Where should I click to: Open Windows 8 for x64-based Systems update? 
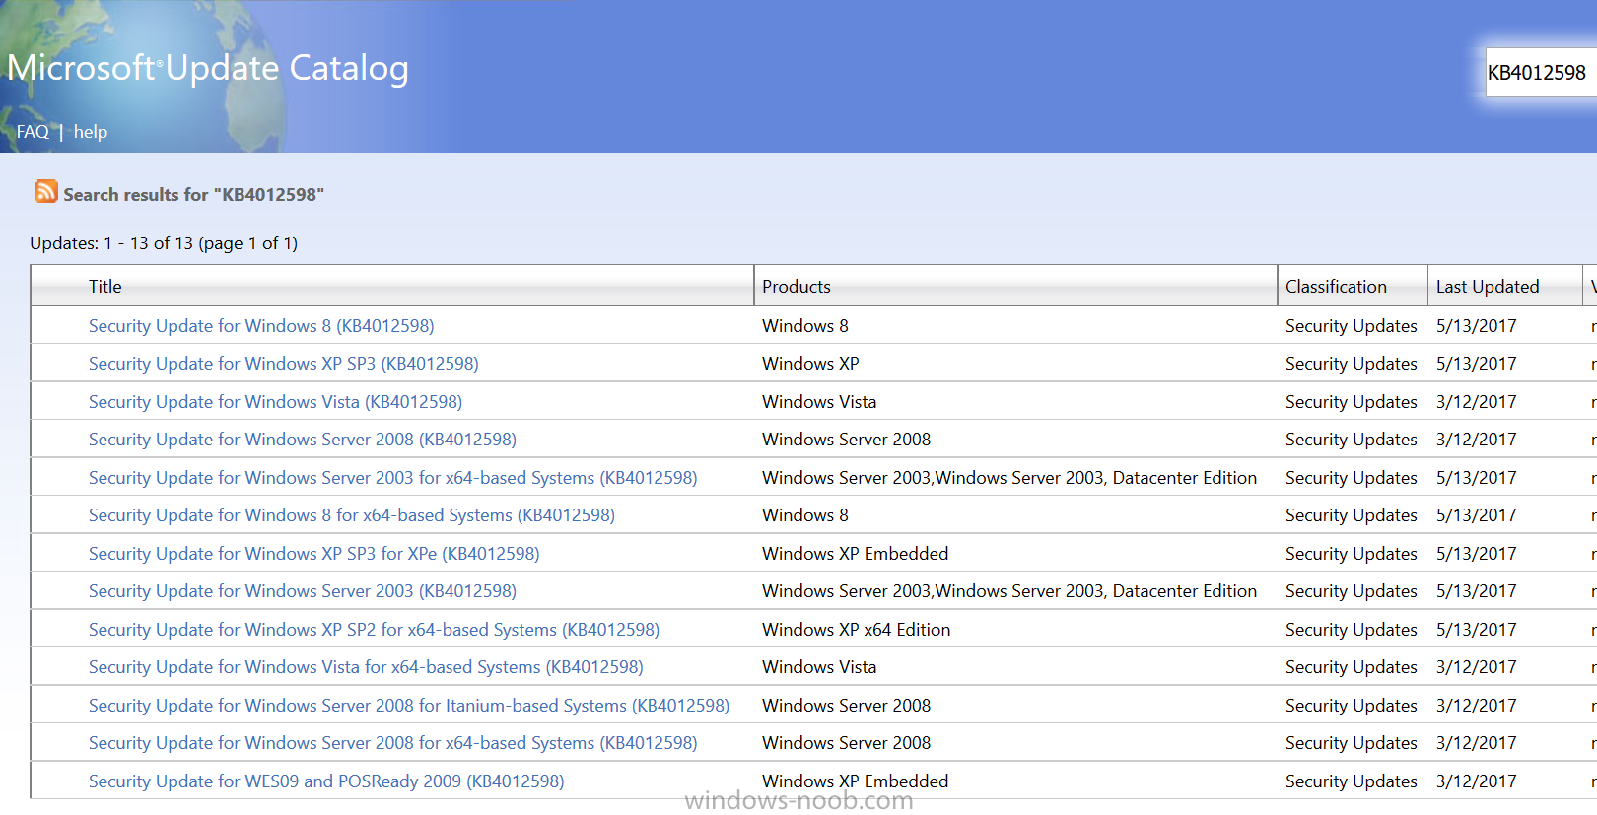coord(352,515)
